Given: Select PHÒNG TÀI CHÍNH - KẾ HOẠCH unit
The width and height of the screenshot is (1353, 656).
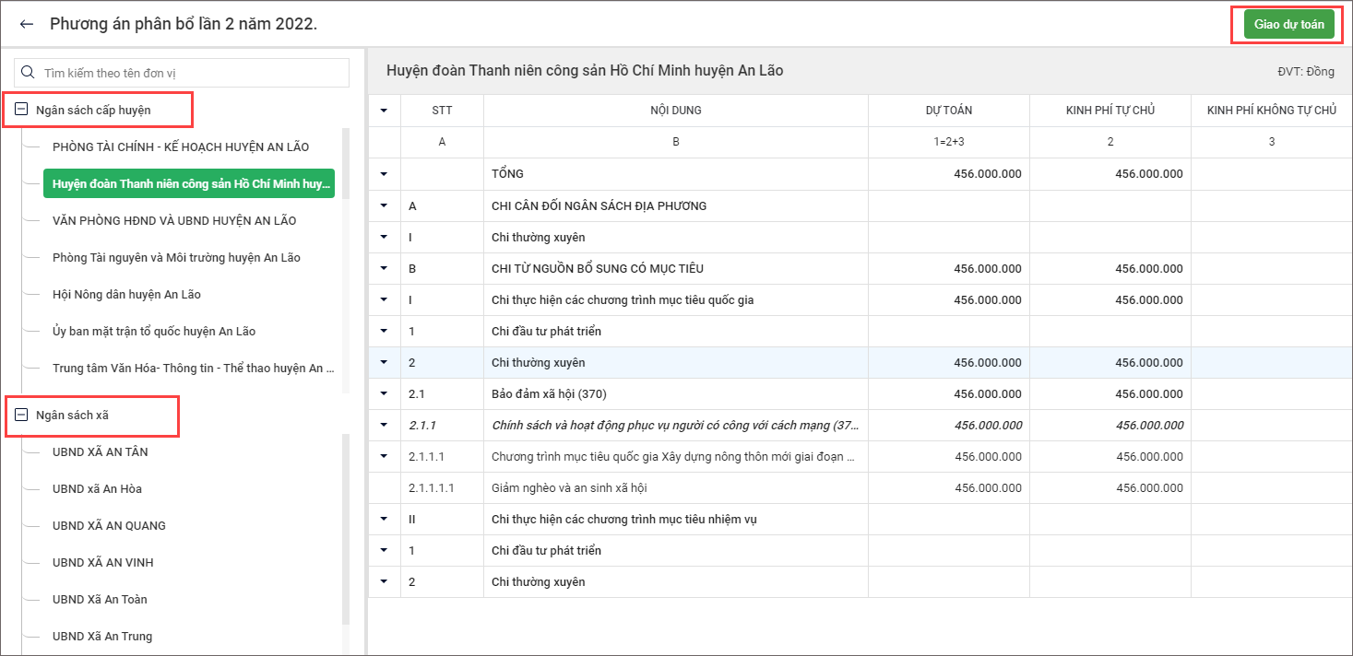Looking at the screenshot, I should click(181, 147).
